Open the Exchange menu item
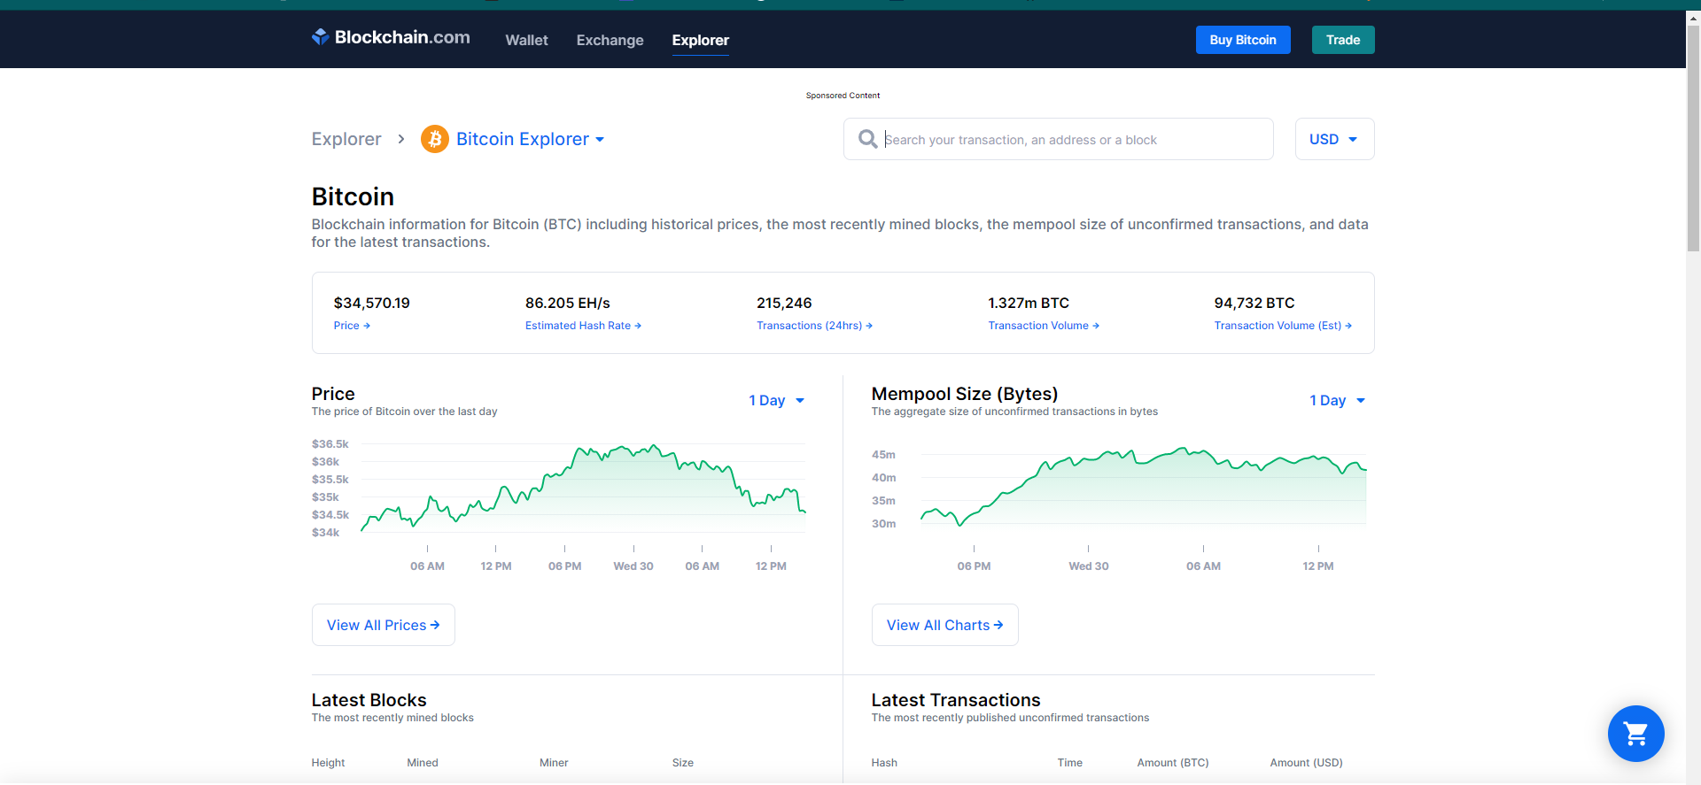This screenshot has height=785, width=1701. [x=610, y=40]
